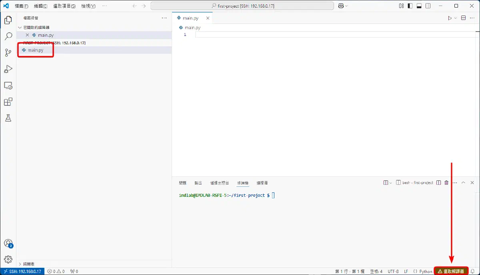Change indentation via 空格: 4 status item
The width and height of the screenshot is (480, 275).
[x=376, y=271]
